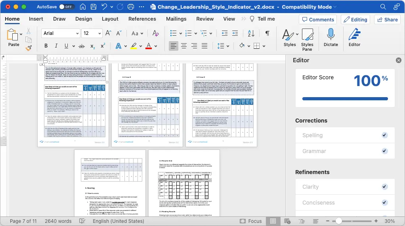Open the font name Arial dropdown
The height and width of the screenshot is (226, 405).
tap(77, 33)
